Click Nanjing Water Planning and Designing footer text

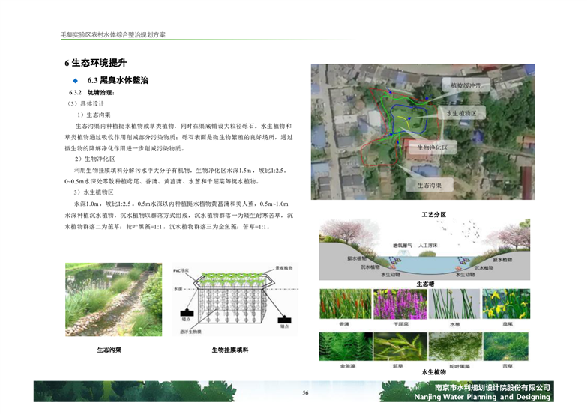(481, 398)
